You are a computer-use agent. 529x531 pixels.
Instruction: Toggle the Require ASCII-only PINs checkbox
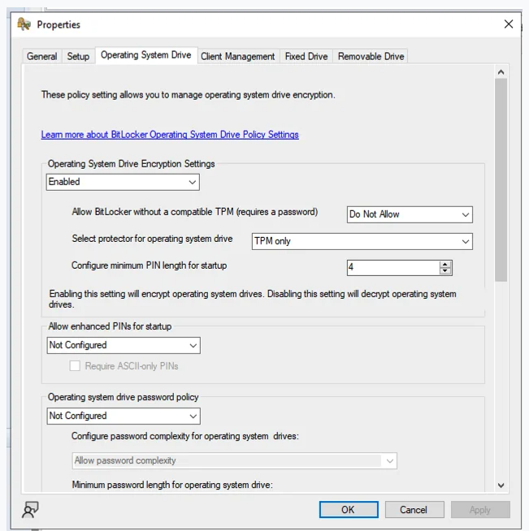click(x=75, y=366)
